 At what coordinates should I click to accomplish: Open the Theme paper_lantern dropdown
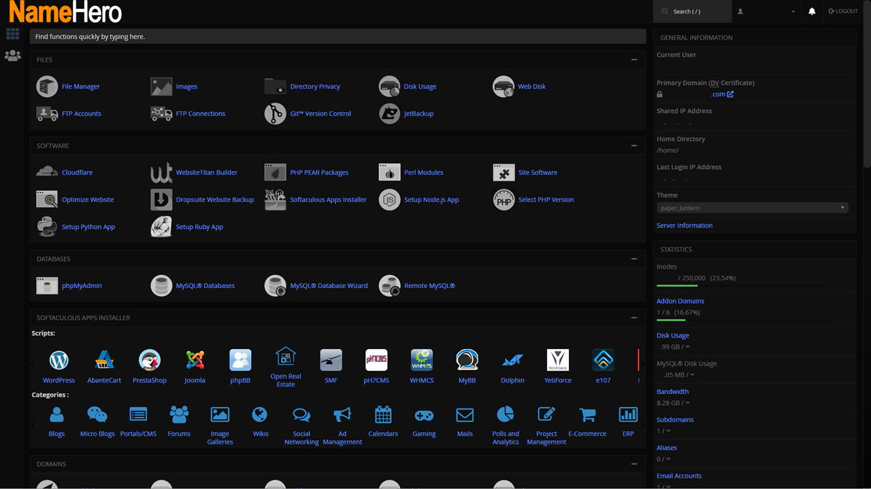click(753, 208)
